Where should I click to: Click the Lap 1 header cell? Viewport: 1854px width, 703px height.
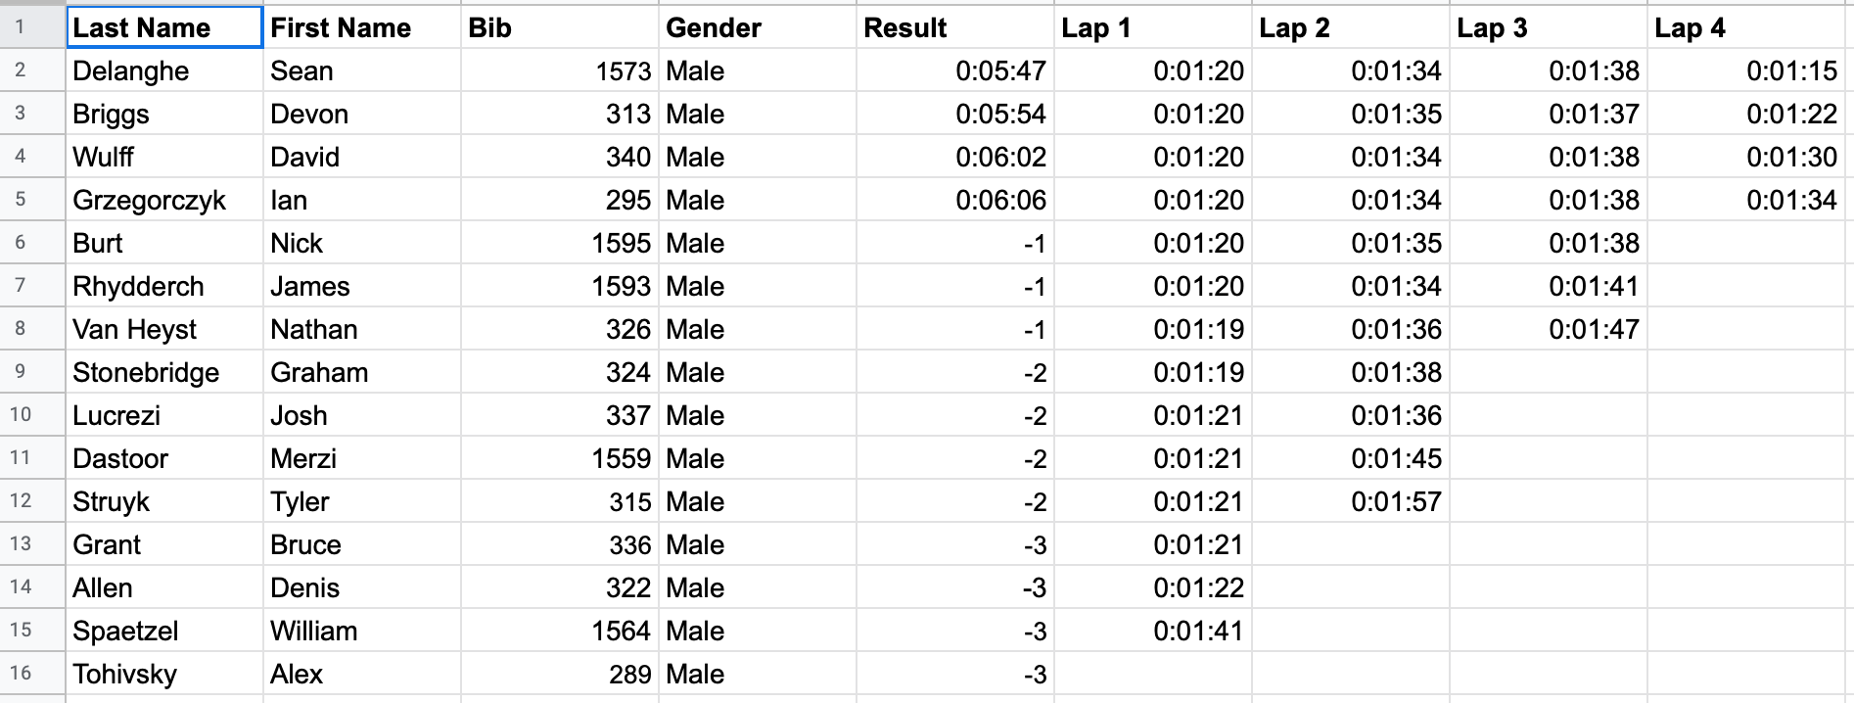[x=1153, y=27]
